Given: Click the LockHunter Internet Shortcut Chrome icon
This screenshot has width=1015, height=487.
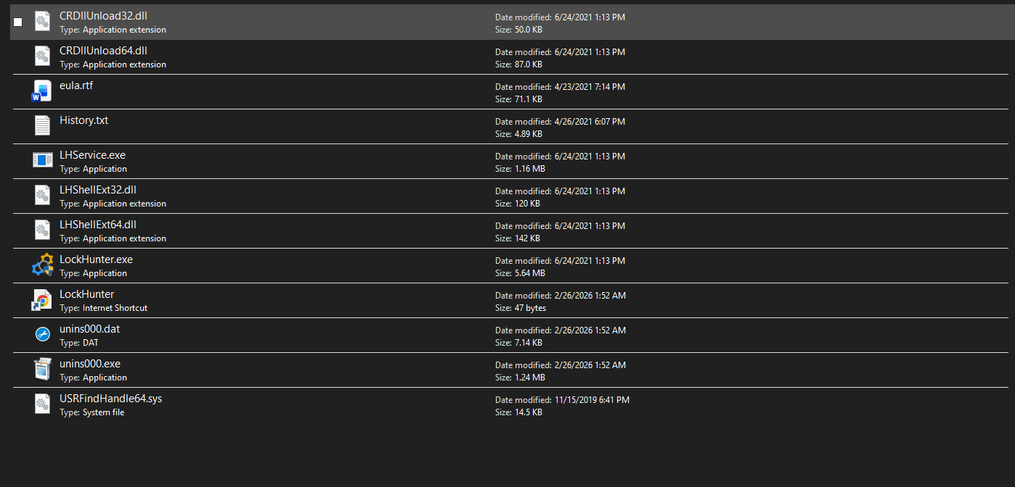Looking at the screenshot, I should pyautogui.click(x=42, y=299).
